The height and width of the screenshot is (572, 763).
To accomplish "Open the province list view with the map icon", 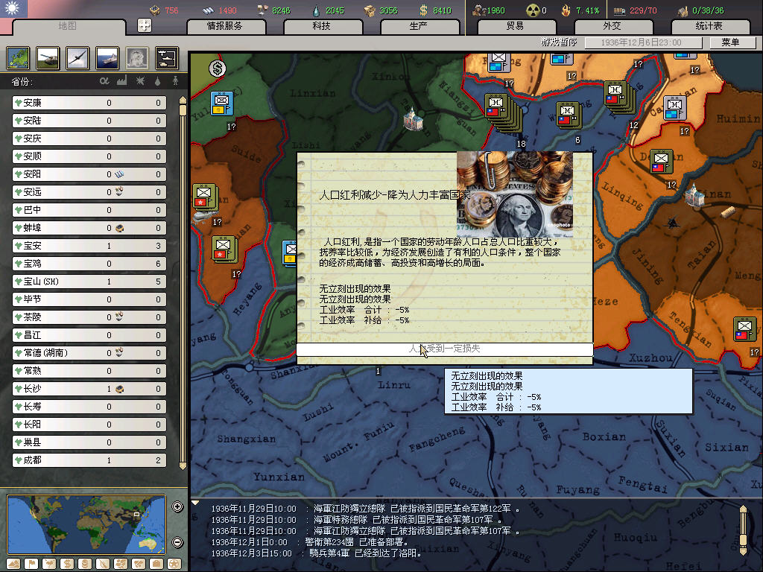I will coord(18,58).
